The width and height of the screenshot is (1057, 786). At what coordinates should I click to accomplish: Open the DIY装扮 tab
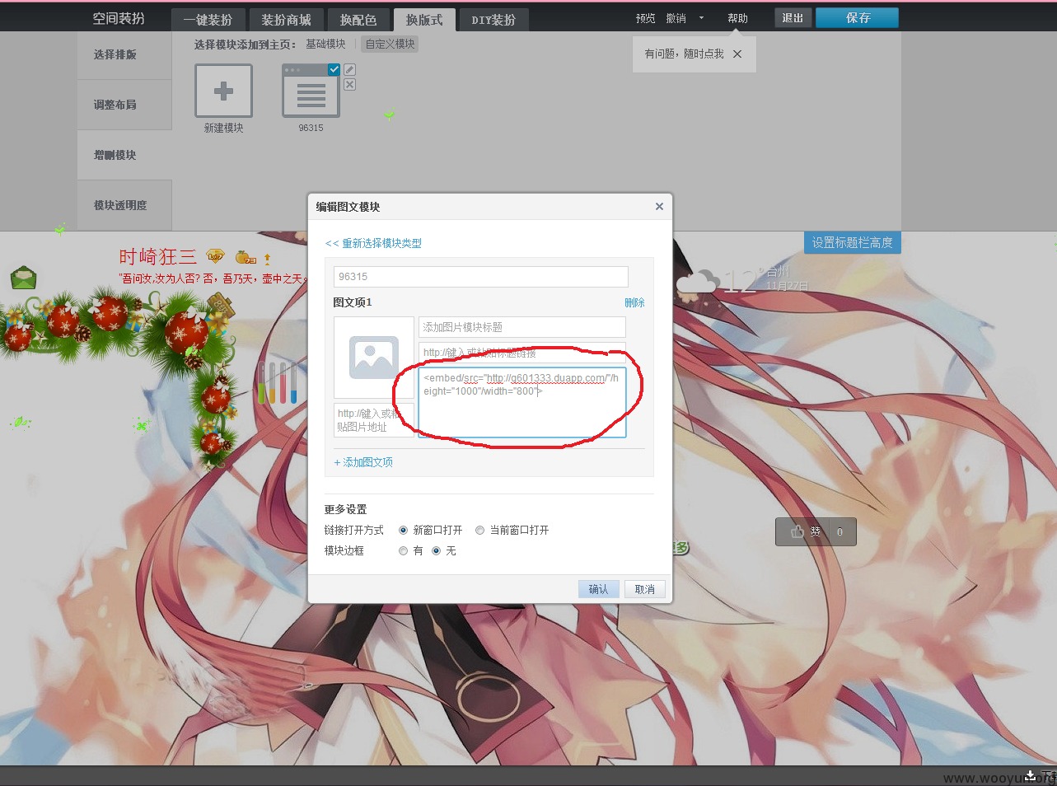pos(493,20)
